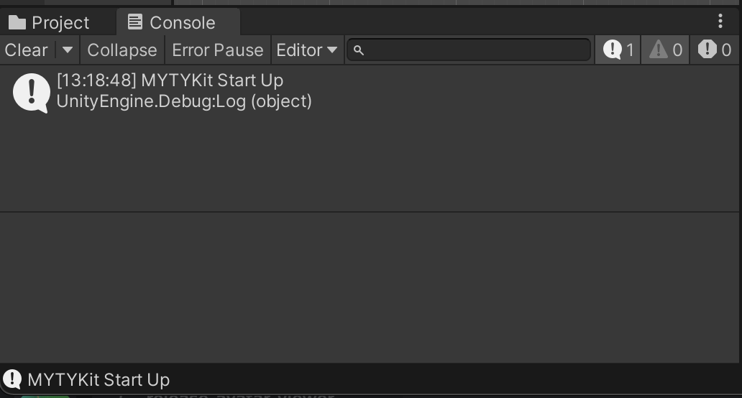Toggle the warning messages filter
Screen dimensions: 742x398
click(x=665, y=50)
